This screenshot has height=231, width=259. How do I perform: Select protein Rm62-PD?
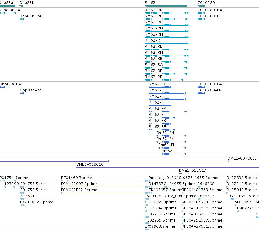(x=167, y=93)
